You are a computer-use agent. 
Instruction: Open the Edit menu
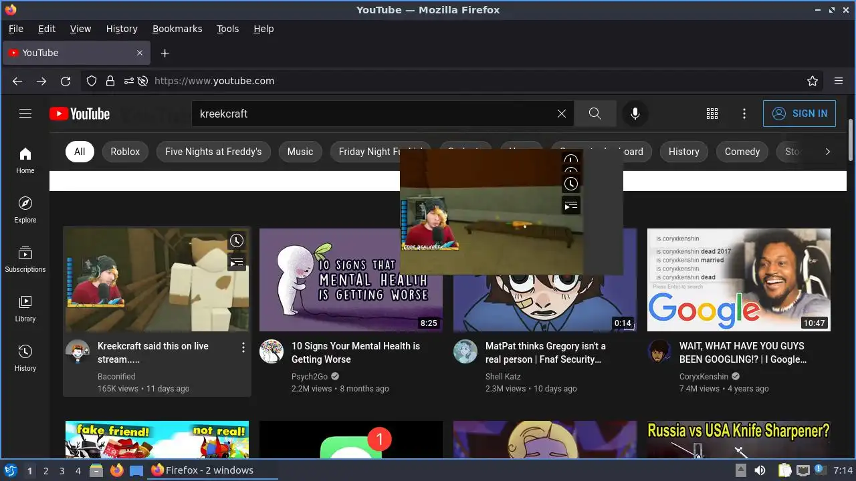pos(47,29)
